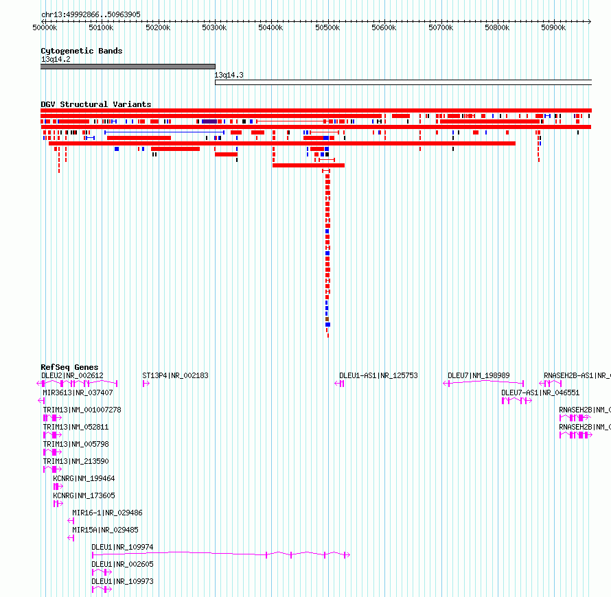611x597 pixels.
Task: Click the TRIM13 NM_213590 transcript glyph
Action: 53,469
